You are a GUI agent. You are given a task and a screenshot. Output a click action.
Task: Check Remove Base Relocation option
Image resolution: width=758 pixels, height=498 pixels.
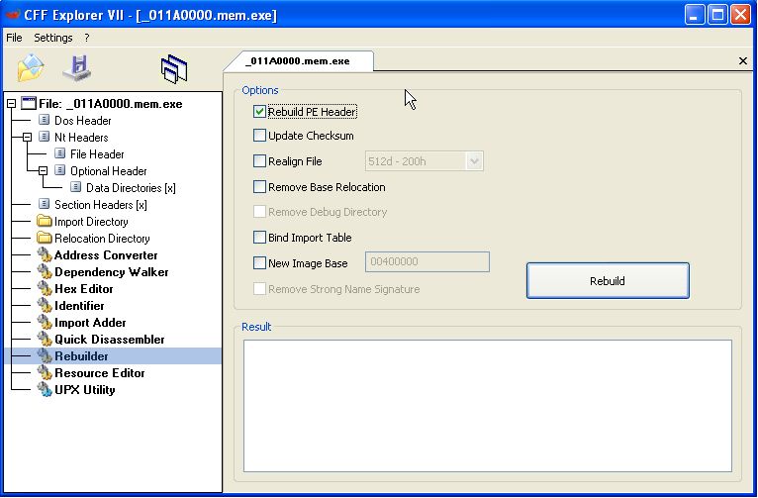pos(259,187)
